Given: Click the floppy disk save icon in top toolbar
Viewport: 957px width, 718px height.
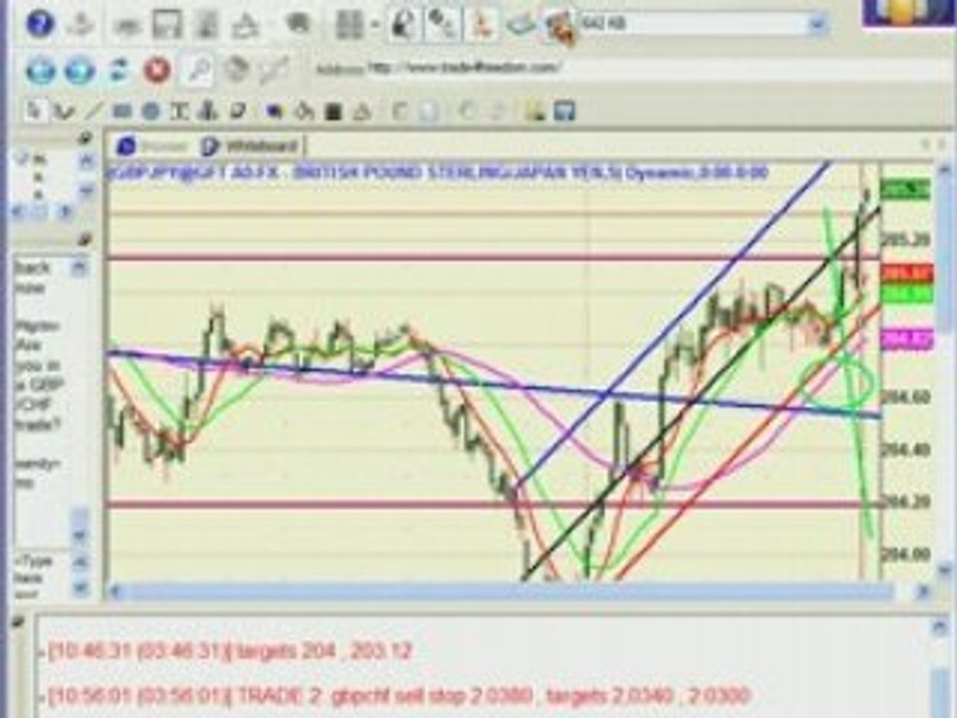Looking at the screenshot, I should tap(166, 25).
